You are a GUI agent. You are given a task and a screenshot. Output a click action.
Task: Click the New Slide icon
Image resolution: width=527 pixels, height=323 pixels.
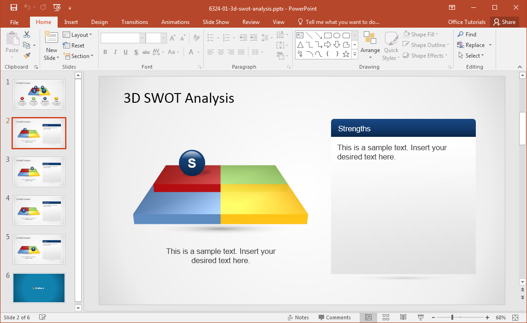(x=51, y=39)
